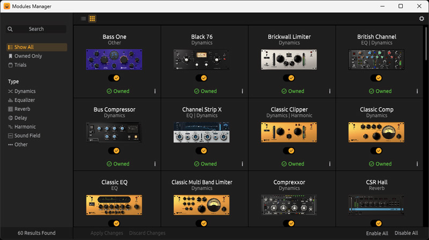Open settings gear in top right

421,19
